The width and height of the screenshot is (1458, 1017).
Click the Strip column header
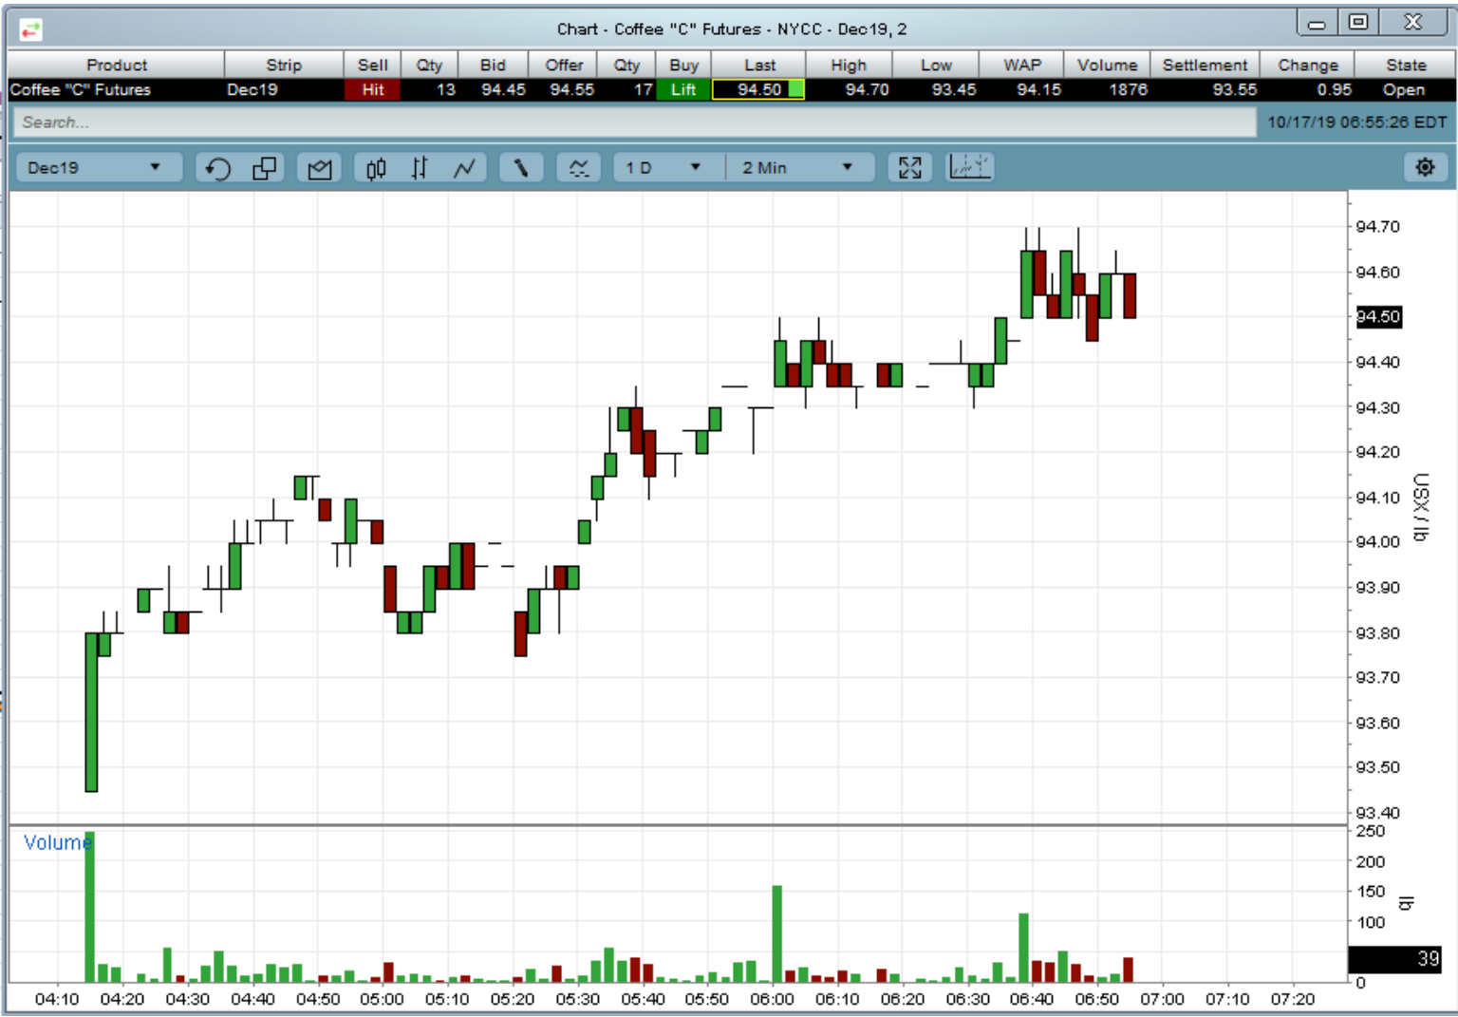pos(284,65)
